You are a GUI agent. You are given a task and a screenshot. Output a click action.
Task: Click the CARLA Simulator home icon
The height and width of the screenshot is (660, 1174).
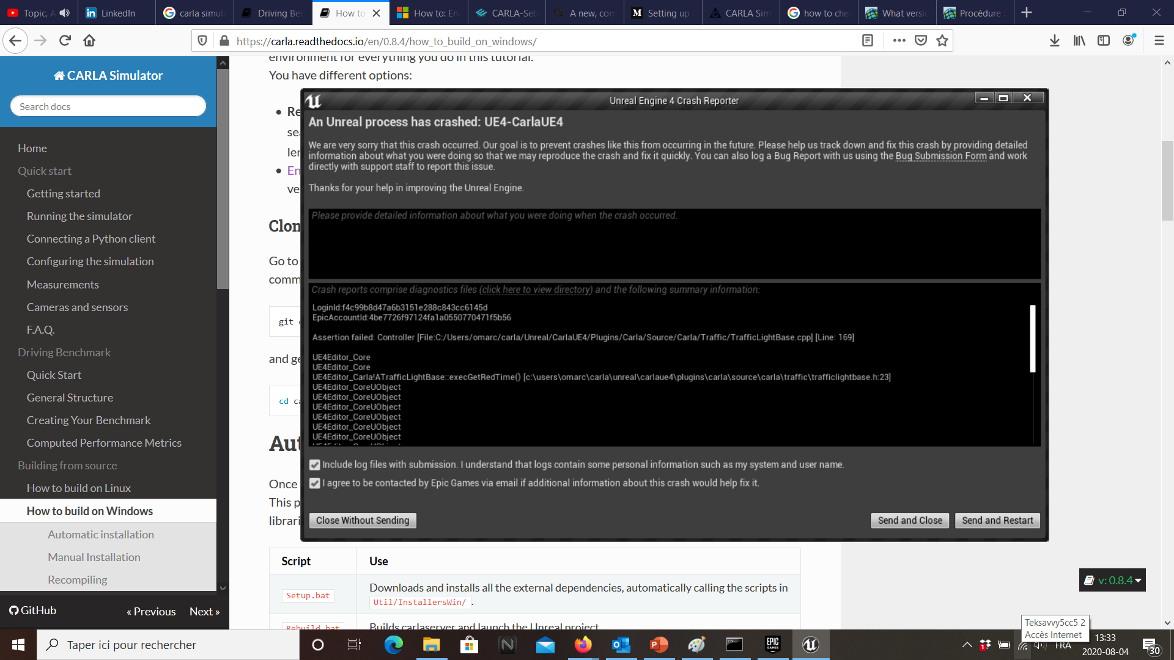click(x=58, y=75)
